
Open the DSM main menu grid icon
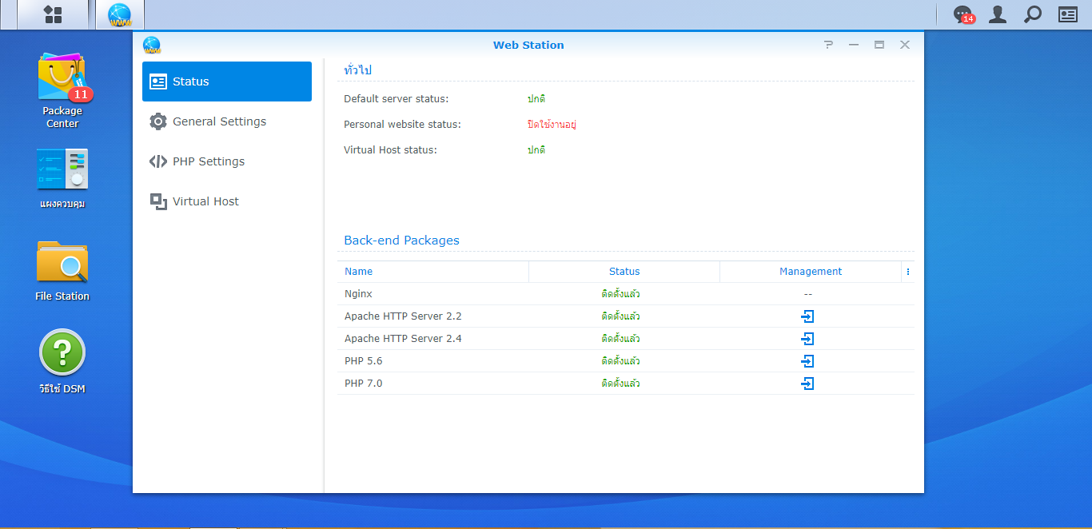(53, 14)
